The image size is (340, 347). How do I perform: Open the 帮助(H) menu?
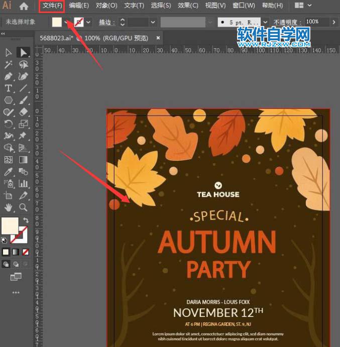(x=272, y=6)
